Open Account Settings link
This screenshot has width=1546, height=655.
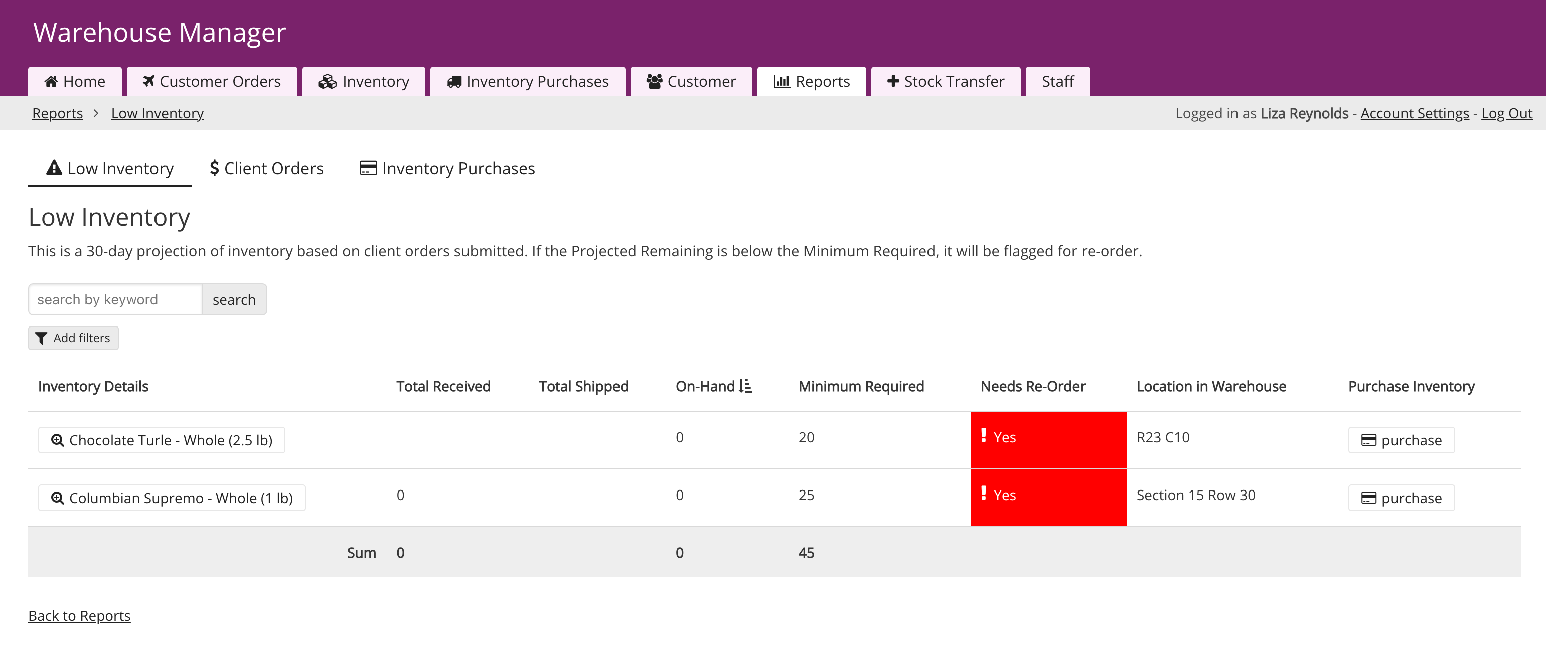point(1414,113)
